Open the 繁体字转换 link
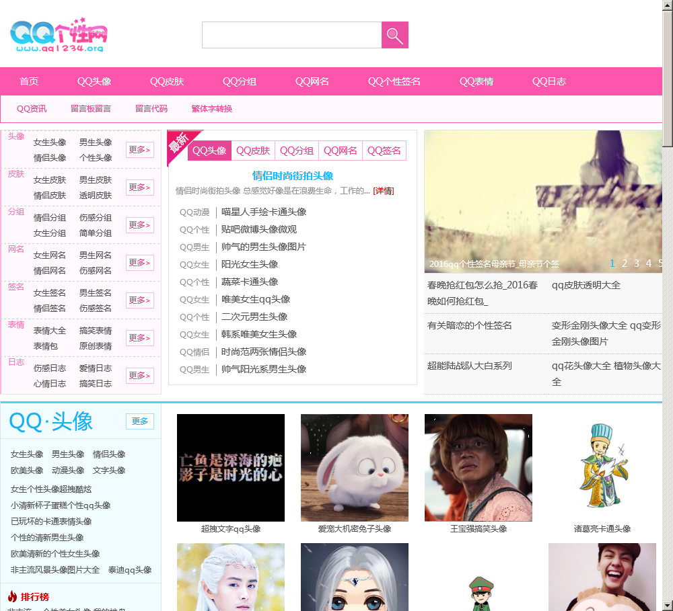This screenshot has width=673, height=611. (211, 109)
